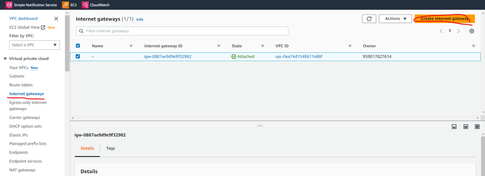485x176 pixels.
Task: Click the Owner column header
Action: [369, 46]
